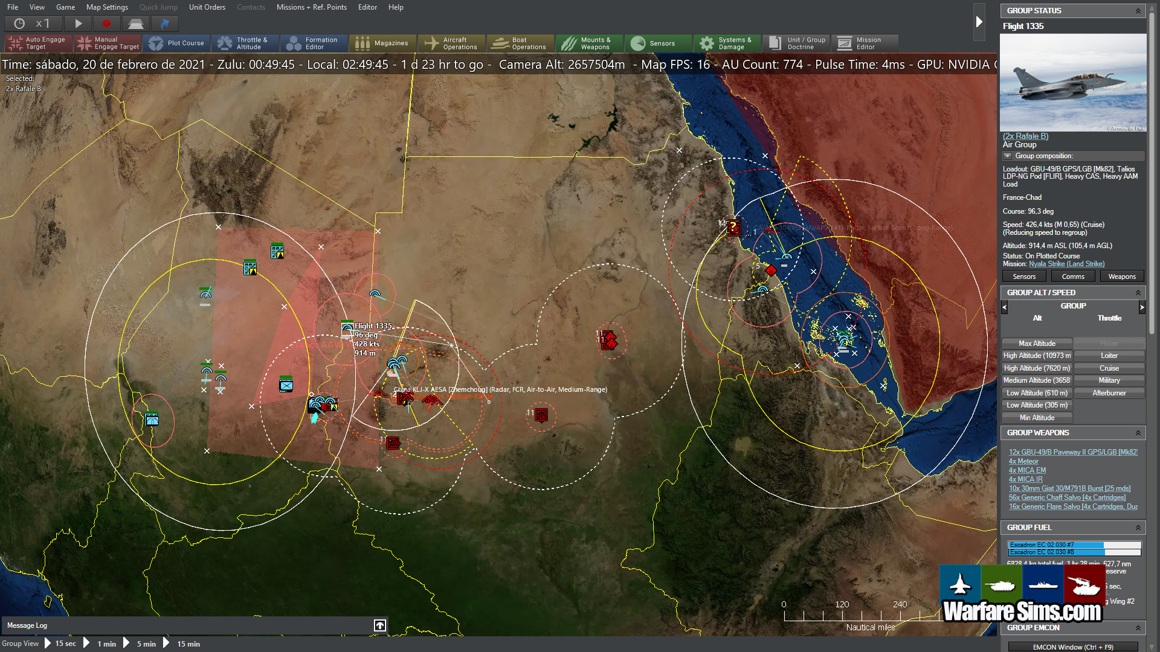Open the Unit Orders menu

point(207,7)
